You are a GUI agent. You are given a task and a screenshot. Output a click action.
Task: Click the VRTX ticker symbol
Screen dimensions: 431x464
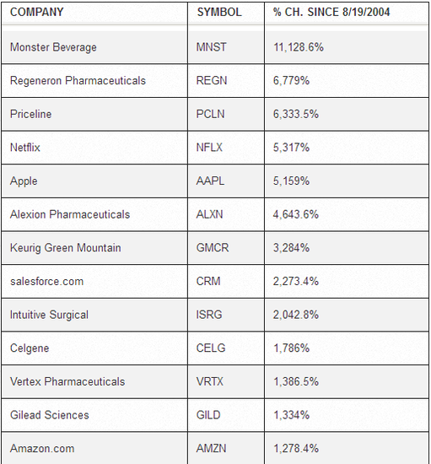click(210, 381)
